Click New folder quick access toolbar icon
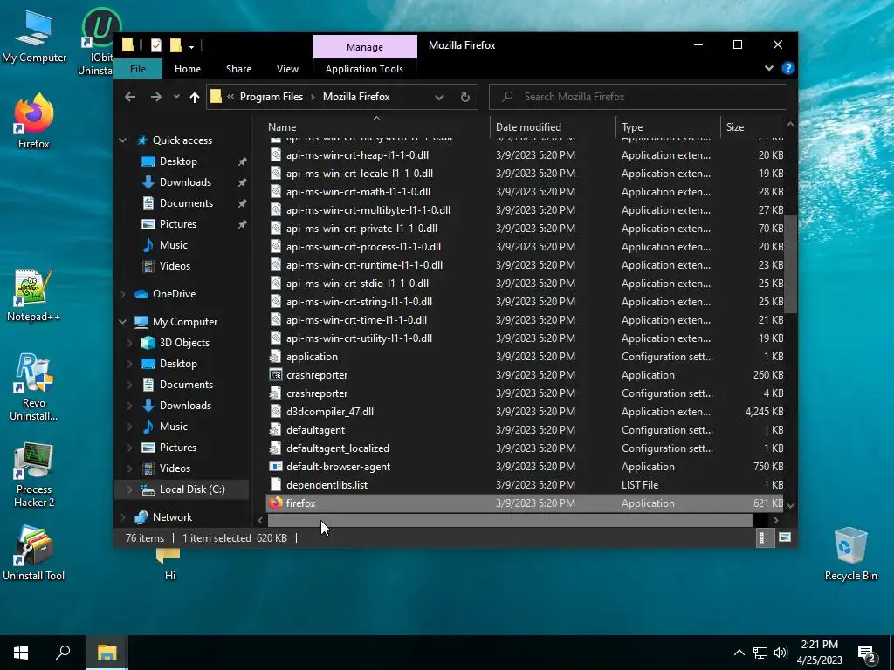This screenshot has width=894, height=670. 175,45
